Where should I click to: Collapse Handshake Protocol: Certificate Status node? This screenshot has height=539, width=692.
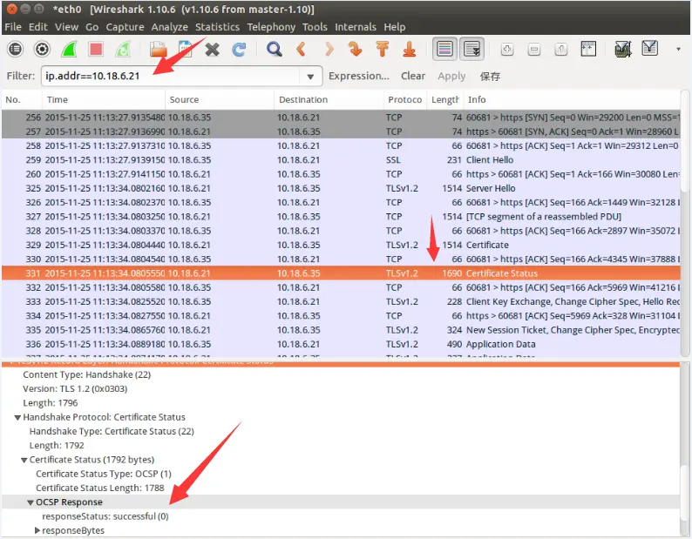(x=17, y=417)
